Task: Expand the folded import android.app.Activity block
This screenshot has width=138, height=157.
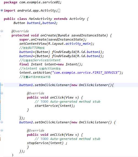Action: [2, 10]
